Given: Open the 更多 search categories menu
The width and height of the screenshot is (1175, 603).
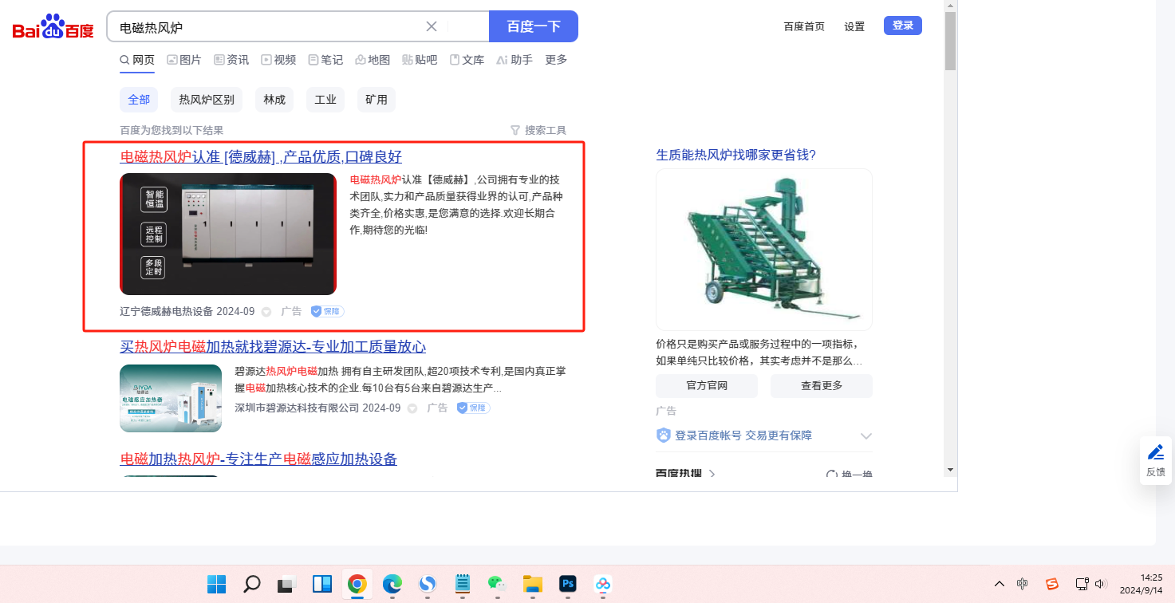Looking at the screenshot, I should 556,60.
